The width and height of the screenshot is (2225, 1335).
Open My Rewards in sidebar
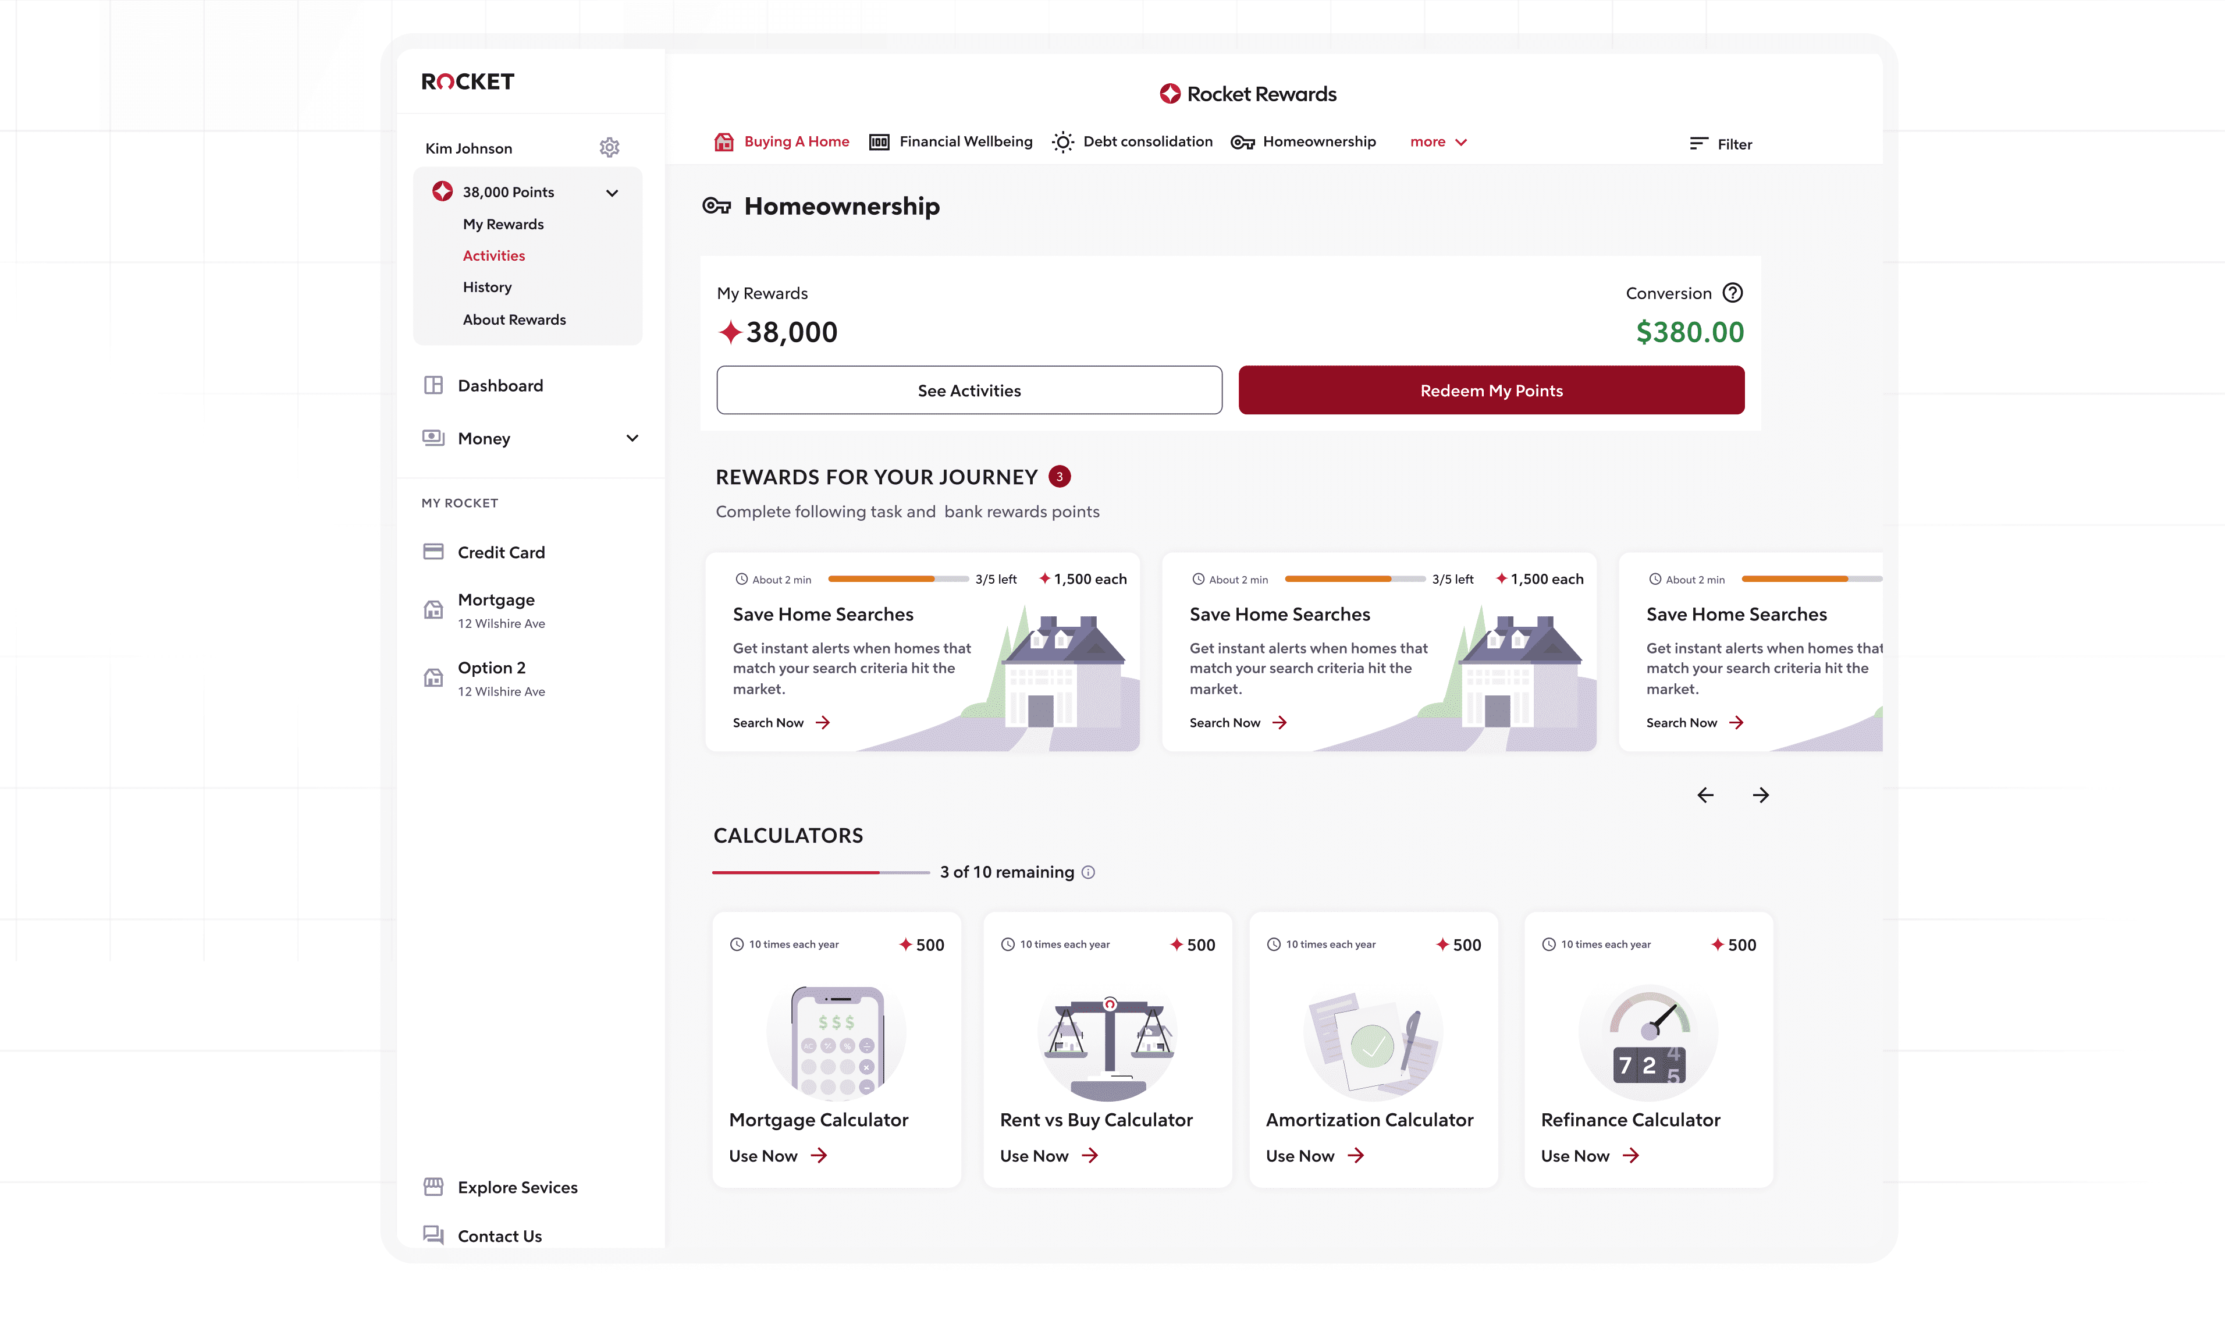(x=504, y=224)
